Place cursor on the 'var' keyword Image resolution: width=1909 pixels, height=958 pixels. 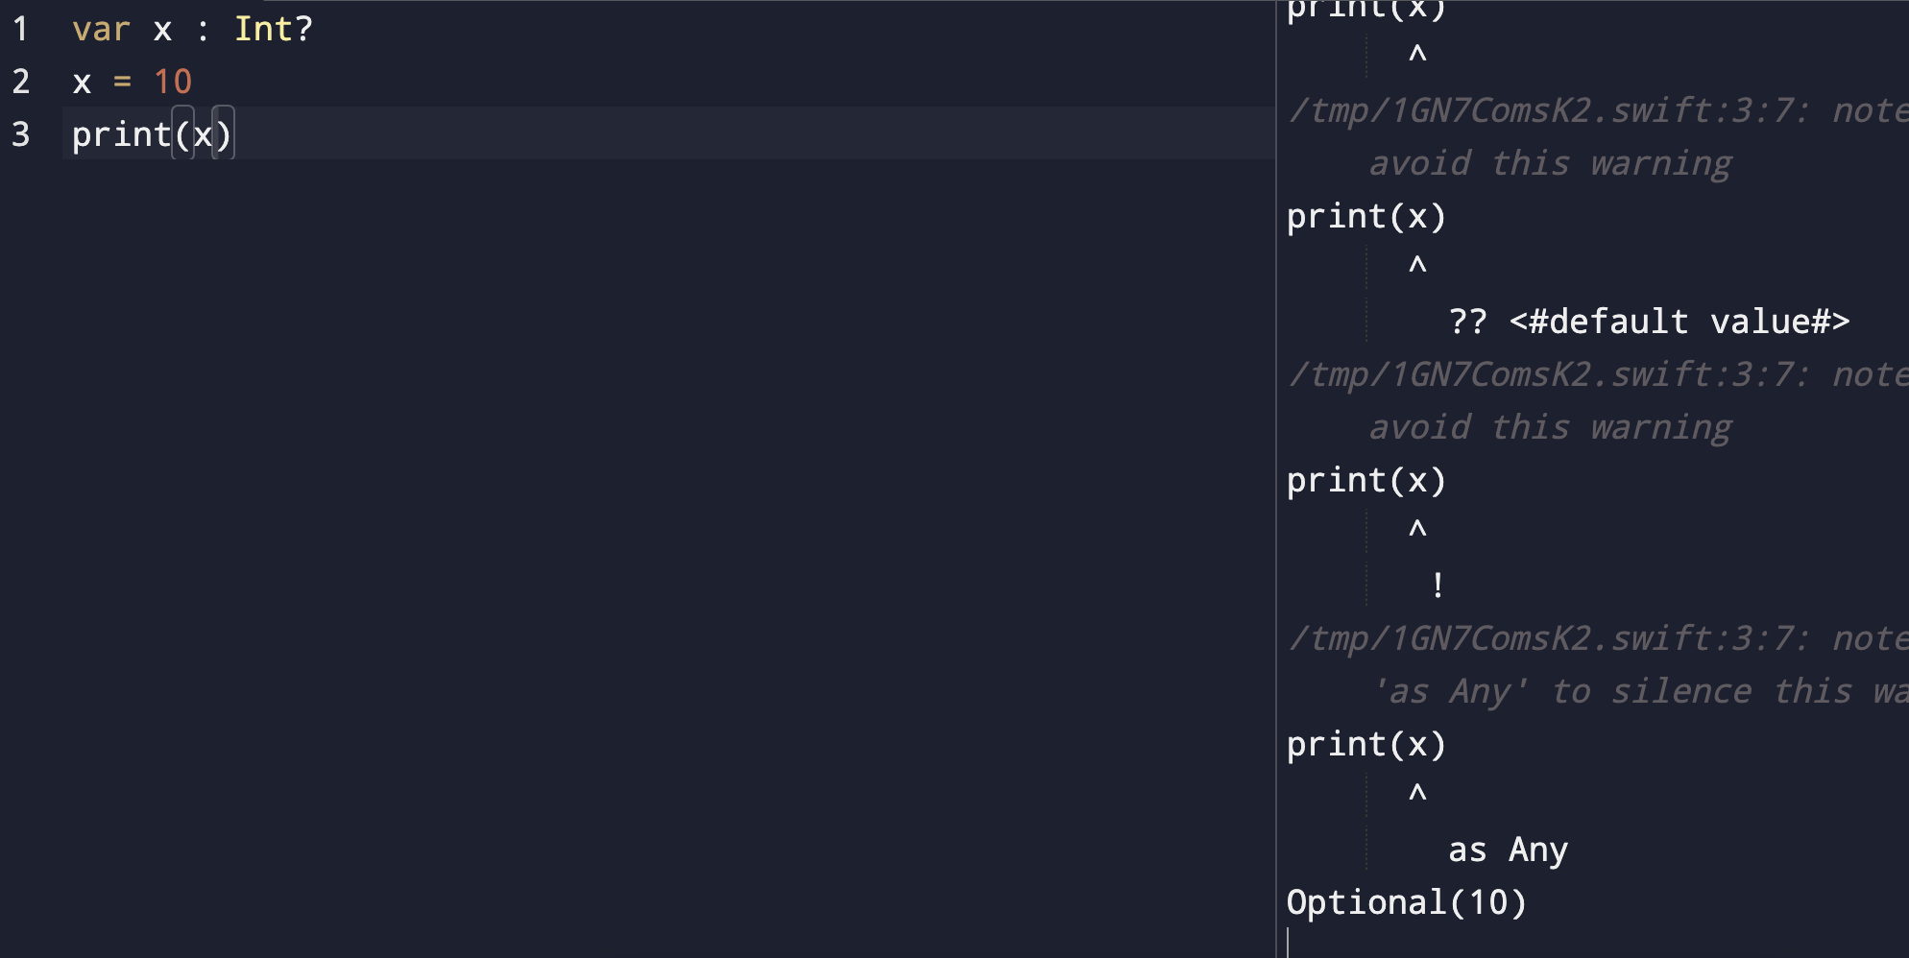click(x=101, y=29)
